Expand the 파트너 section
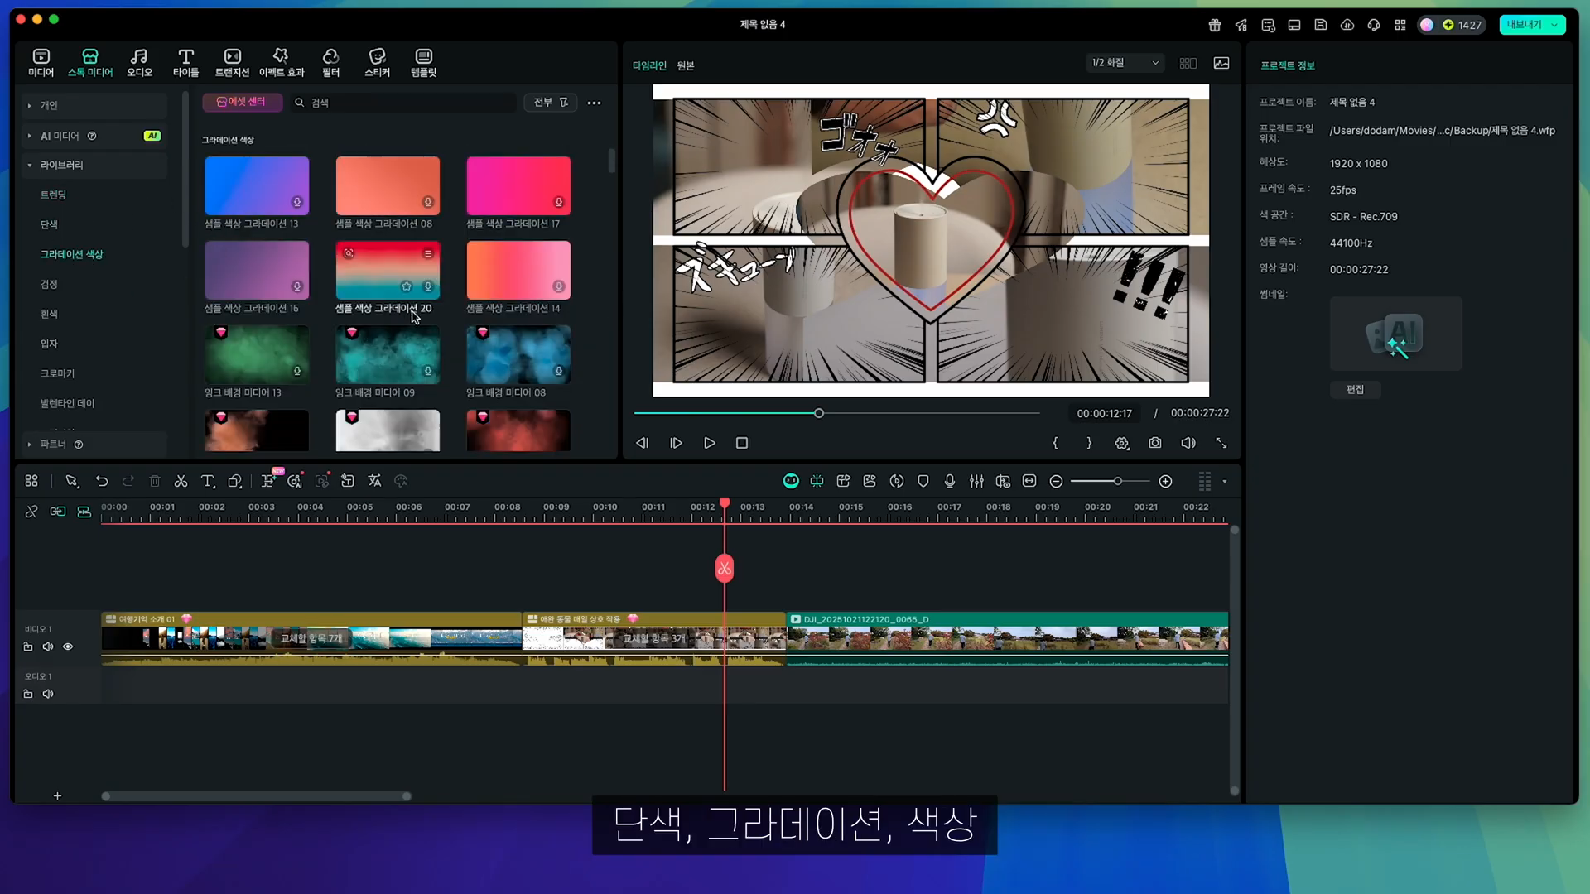The image size is (1590, 894). coord(29,445)
